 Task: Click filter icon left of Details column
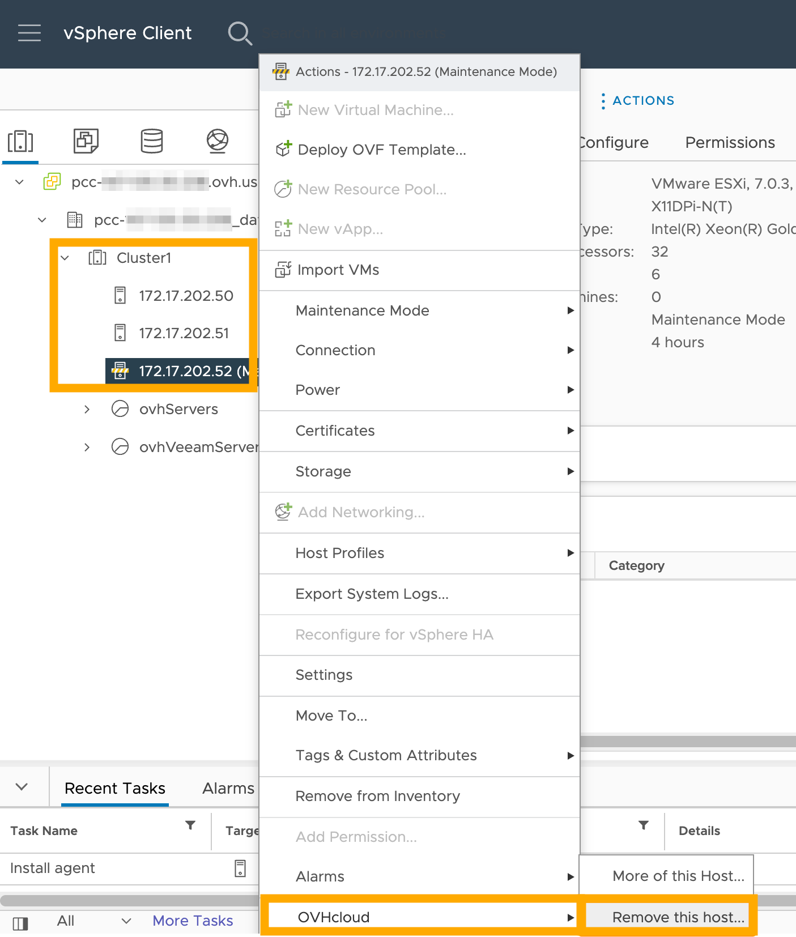[x=644, y=825]
